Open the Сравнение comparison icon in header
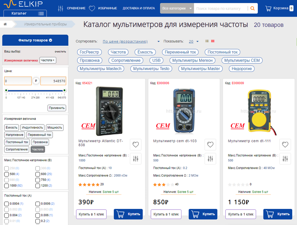 pyautogui.click(x=61, y=8)
